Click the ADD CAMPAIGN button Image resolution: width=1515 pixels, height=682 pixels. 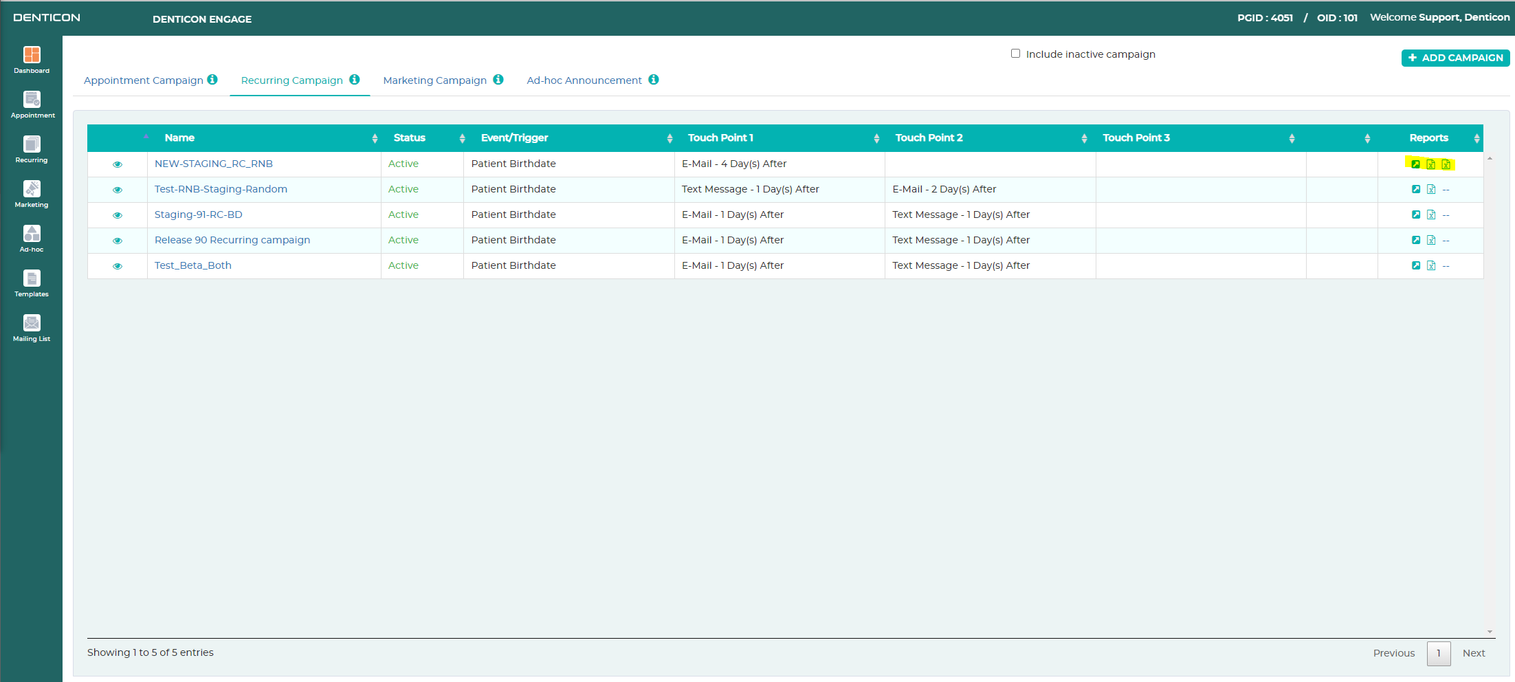1455,58
